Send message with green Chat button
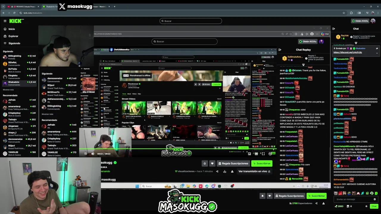 click(374, 206)
